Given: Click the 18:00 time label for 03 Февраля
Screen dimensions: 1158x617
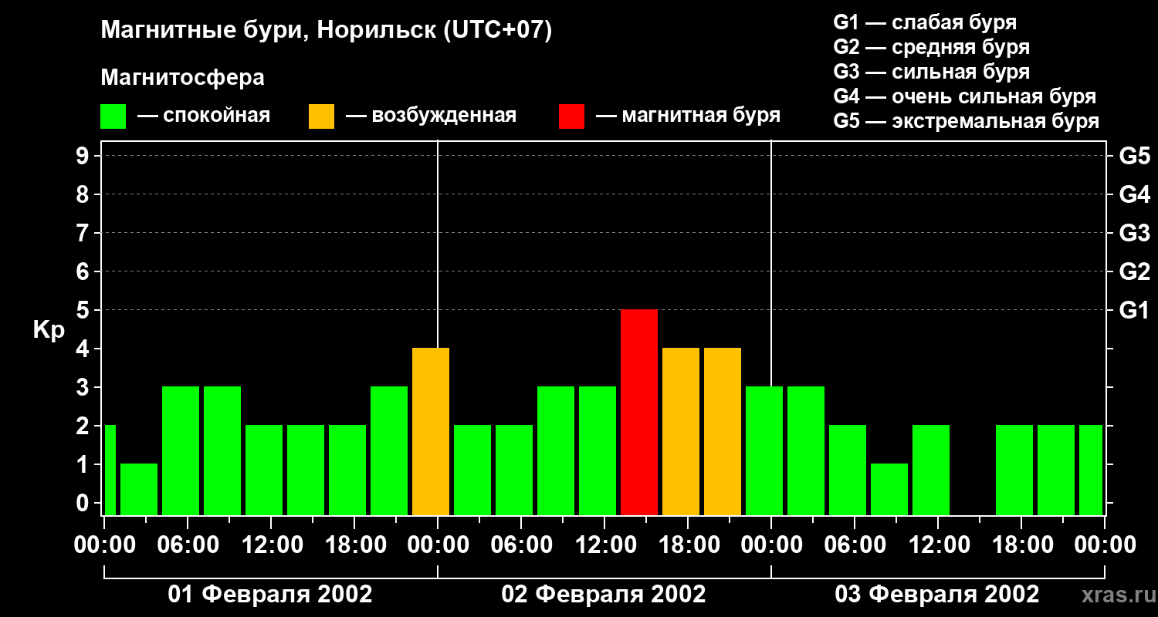Looking at the screenshot, I should click(1021, 545).
